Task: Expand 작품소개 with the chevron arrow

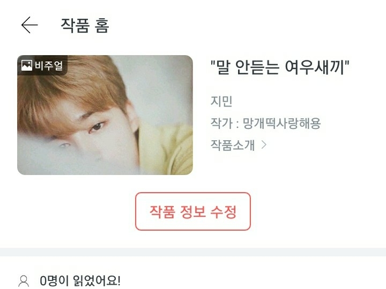Action: pos(264,144)
